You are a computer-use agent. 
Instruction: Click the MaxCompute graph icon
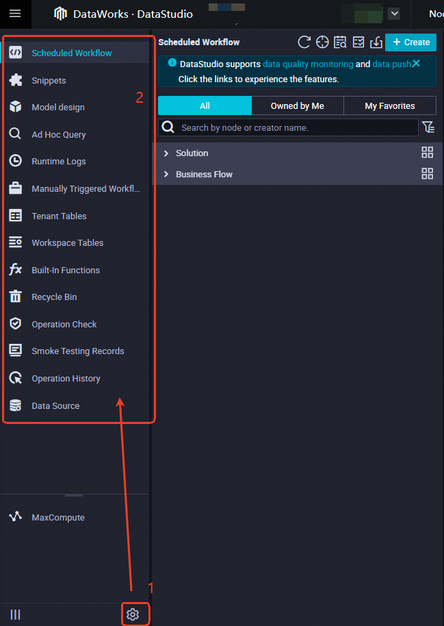point(16,517)
